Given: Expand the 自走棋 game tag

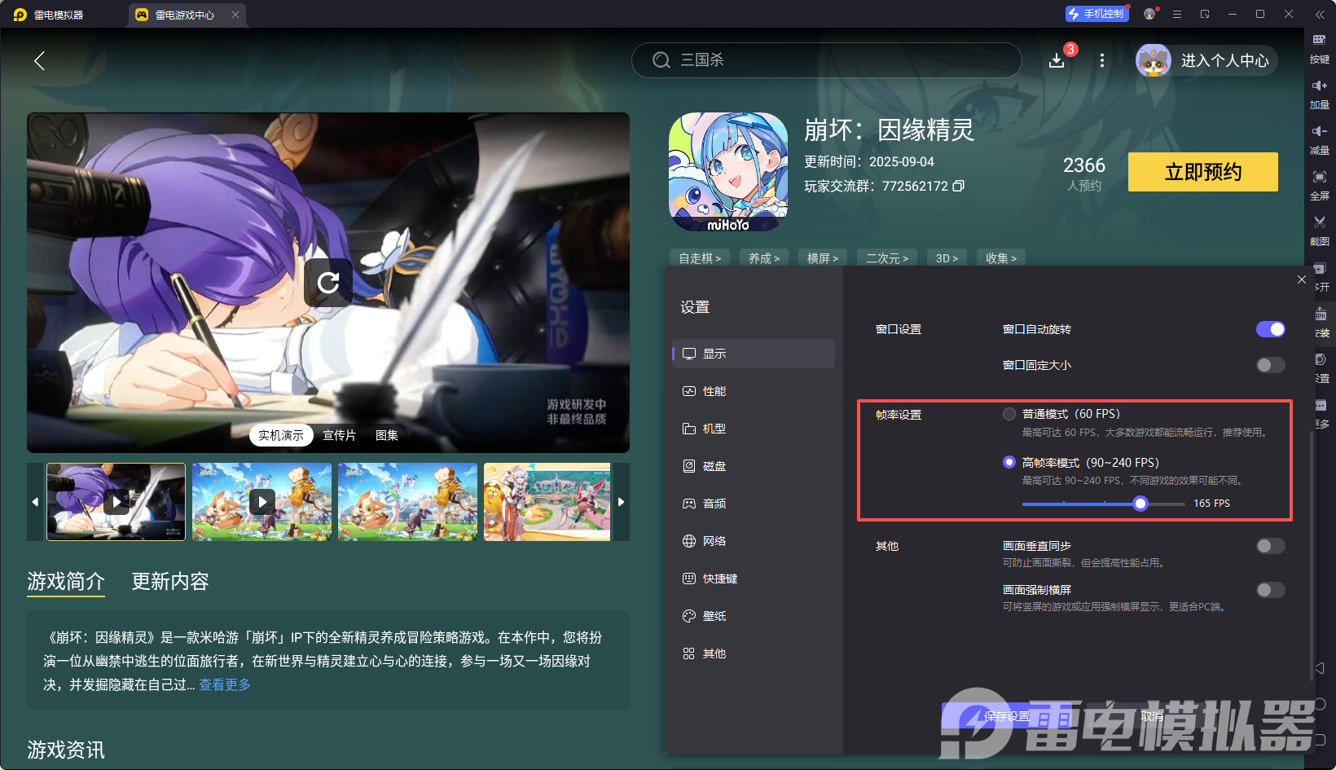Looking at the screenshot, I should 699,257.
